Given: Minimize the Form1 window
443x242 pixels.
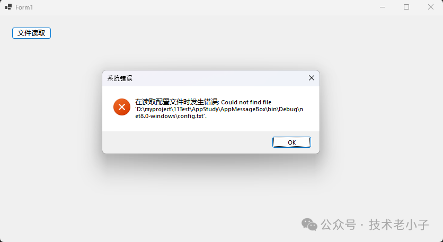Looking at the screenshot, I should (x=383, y=7).
